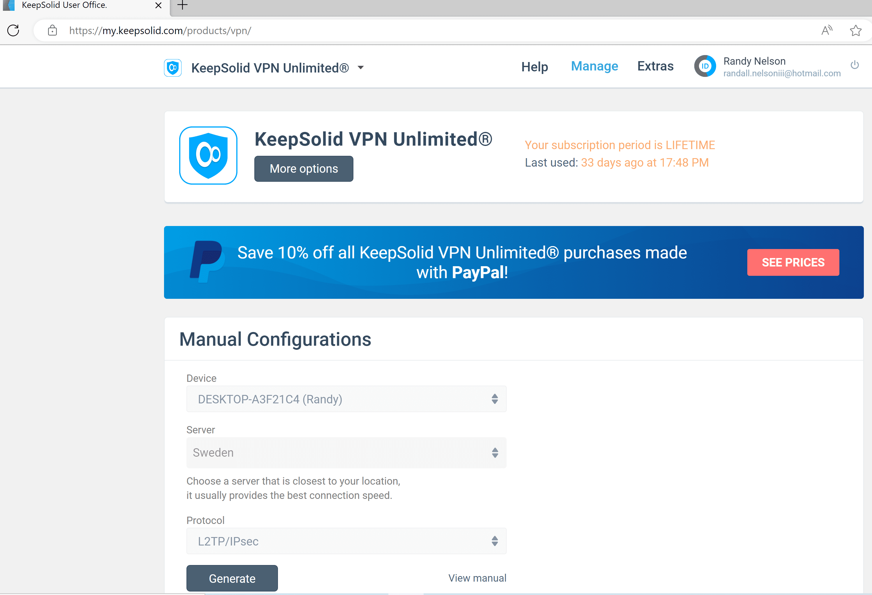872x595 pixels.
Task: Click the KeepSolid ID avatar icon
Action: point(705,66)
